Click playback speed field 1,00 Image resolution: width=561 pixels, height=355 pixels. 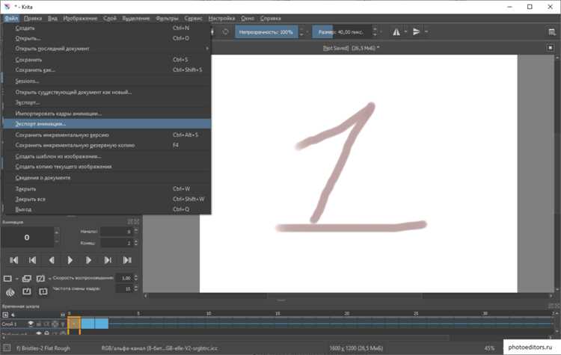[x=124, y=278]
